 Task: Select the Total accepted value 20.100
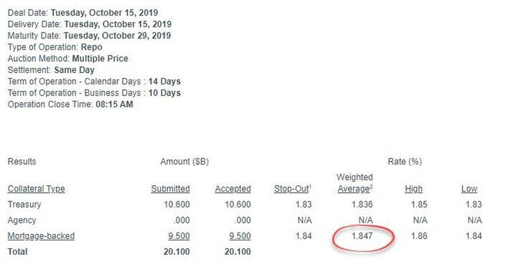238,251
